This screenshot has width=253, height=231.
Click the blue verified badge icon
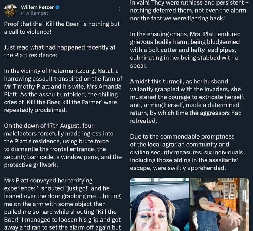click(x=57, y=7)
